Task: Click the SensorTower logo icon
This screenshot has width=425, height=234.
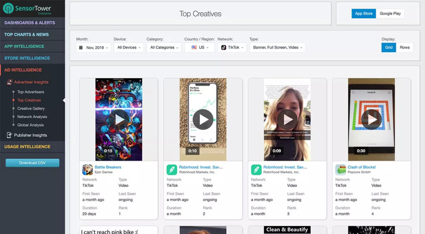Action: click(8, 8)
